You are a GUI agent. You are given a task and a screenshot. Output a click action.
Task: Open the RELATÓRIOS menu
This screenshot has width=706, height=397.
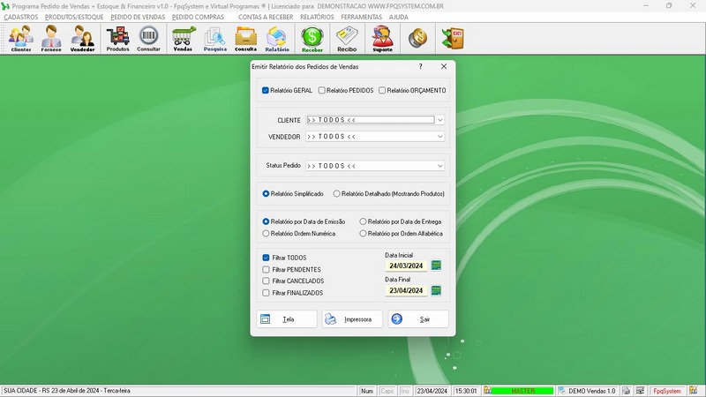(317, 17)
